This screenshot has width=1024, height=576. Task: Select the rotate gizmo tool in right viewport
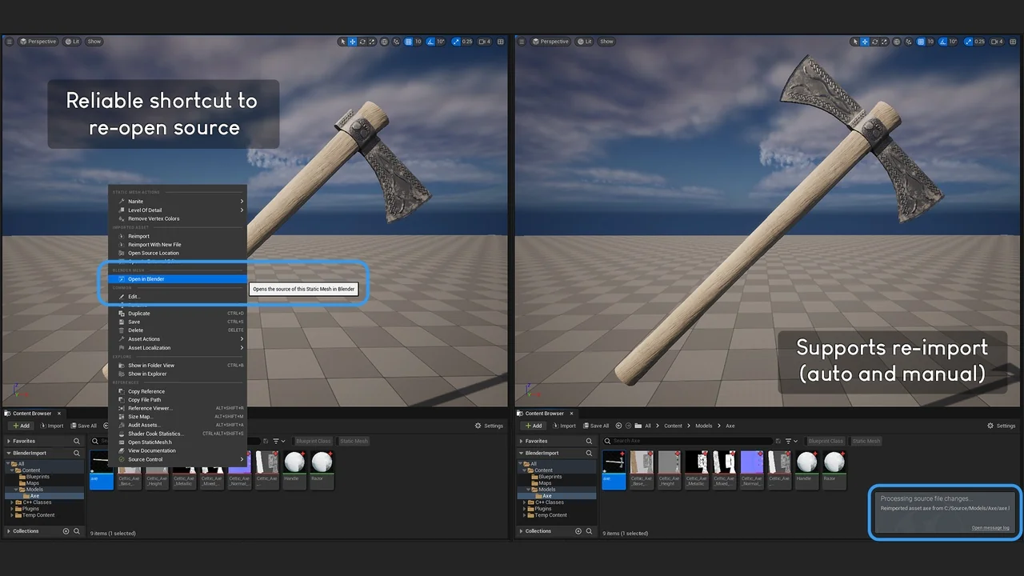[874, 42]
